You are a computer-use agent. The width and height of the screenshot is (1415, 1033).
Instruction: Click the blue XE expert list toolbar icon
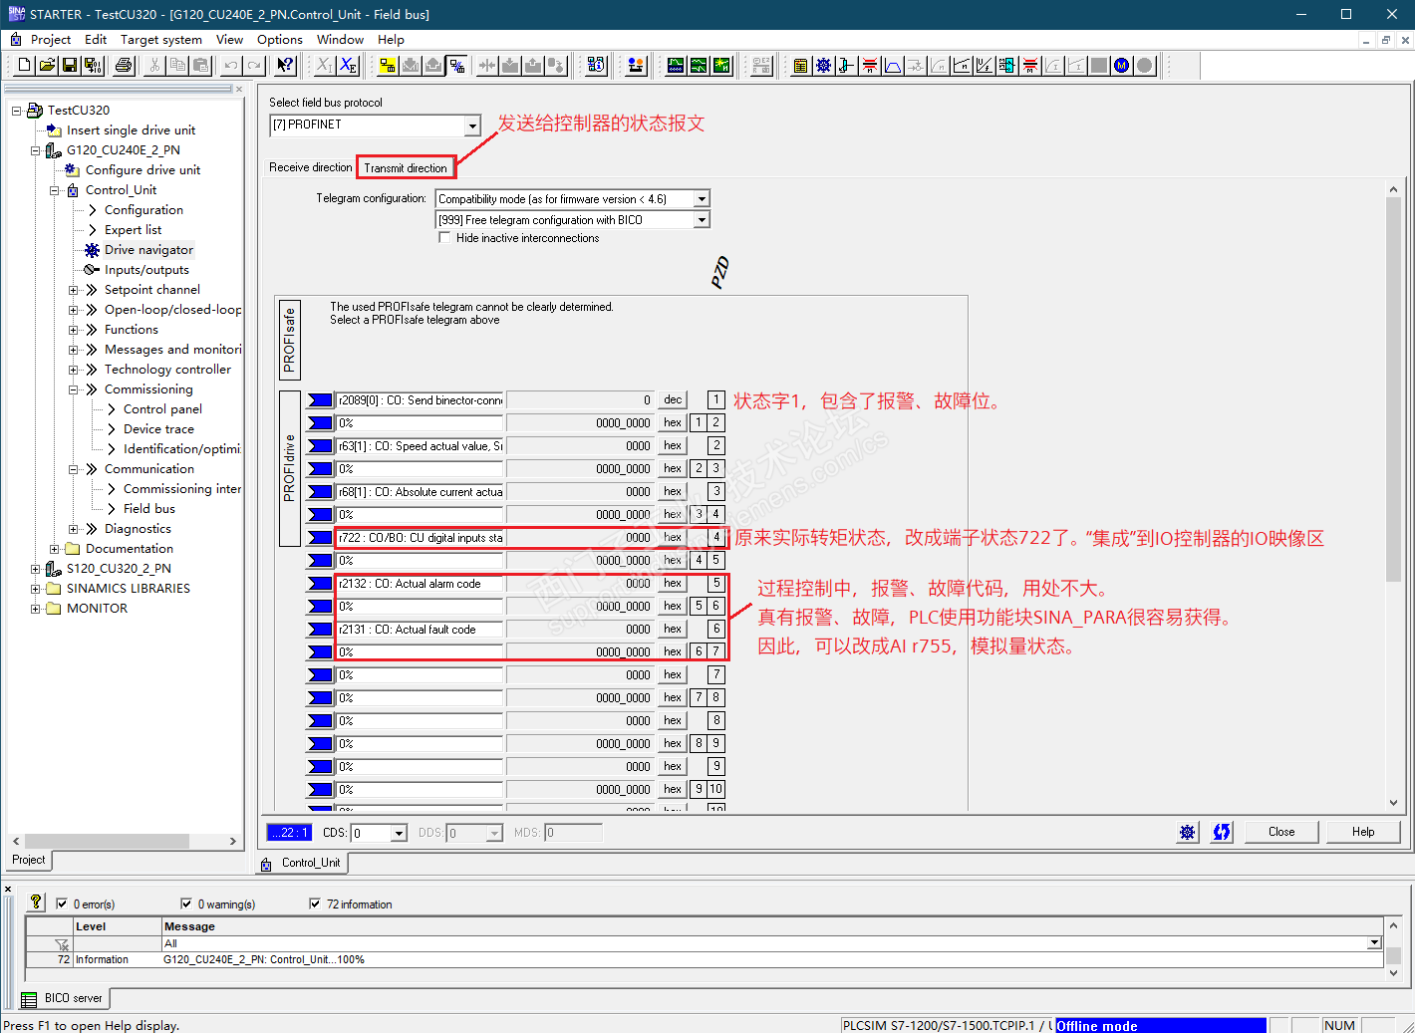(x=348, y=66)
